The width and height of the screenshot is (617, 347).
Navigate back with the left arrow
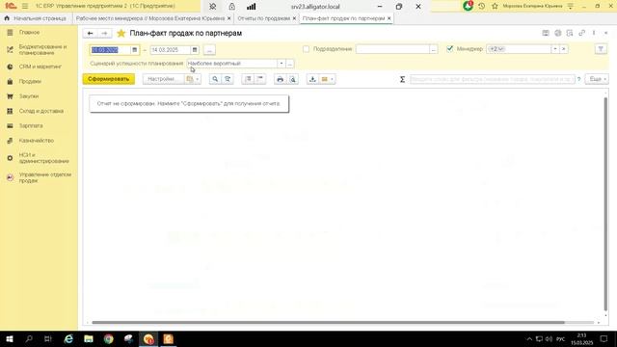(90, 34)
